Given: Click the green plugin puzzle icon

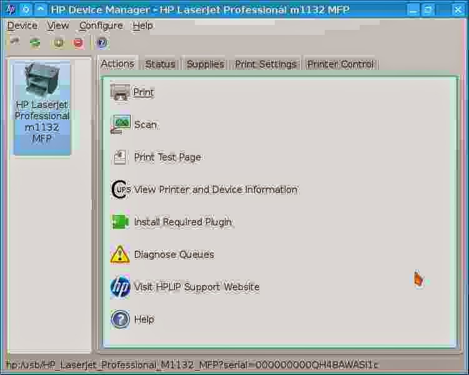Looking at the screenshot, I should click(121, 222).
